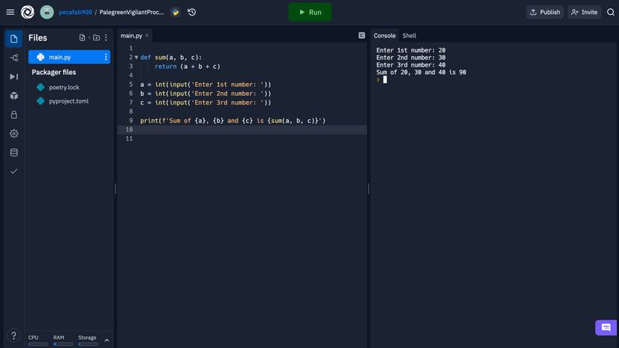Select the Files sidebar icon
The height and width of the screenshot is (348, 619).
(14, 39)
